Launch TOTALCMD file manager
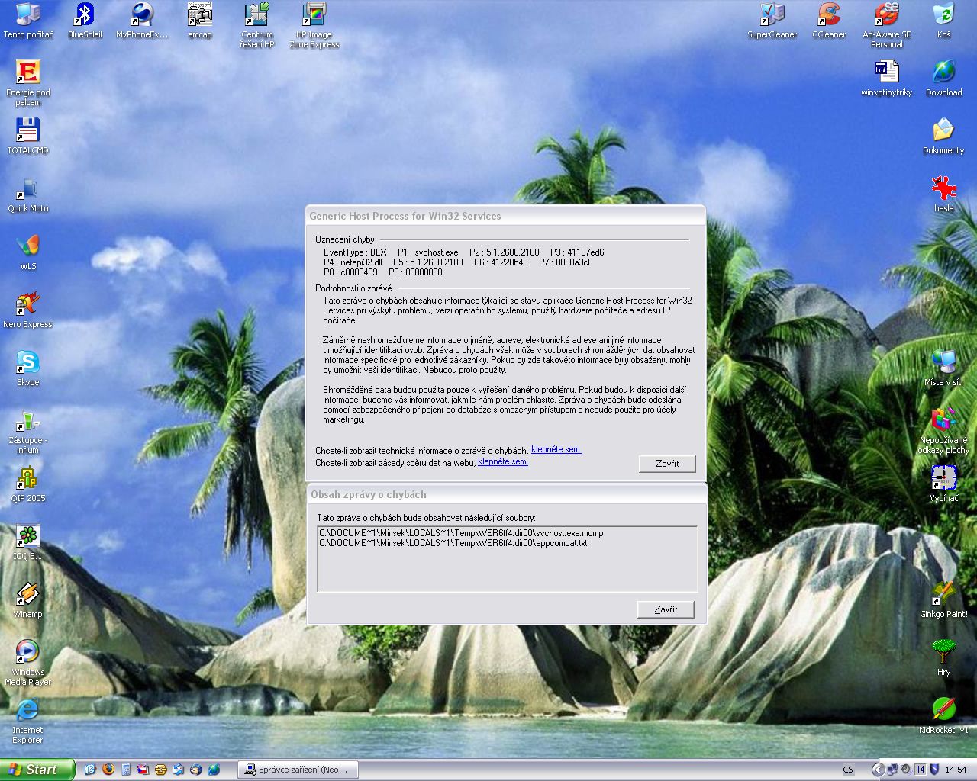Screen dimensions: 977x781 click(28, 136)
